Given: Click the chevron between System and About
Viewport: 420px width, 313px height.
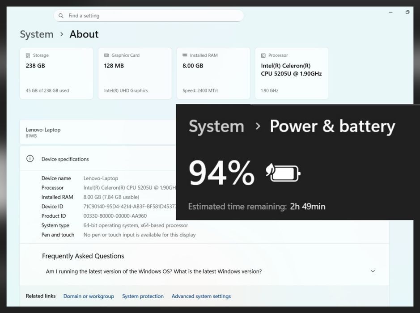Looking at the screenshot, I should pos(62,34).
